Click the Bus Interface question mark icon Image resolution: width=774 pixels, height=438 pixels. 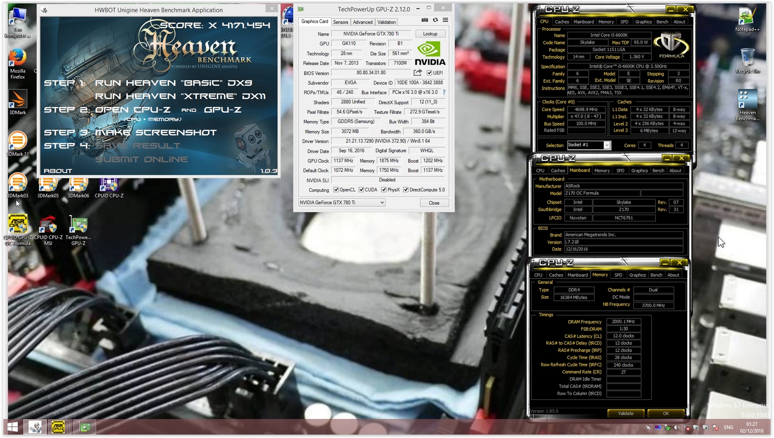tap(444, 92)
